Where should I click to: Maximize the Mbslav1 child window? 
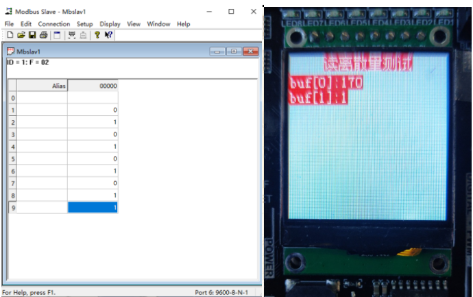[x=234, y=51]
